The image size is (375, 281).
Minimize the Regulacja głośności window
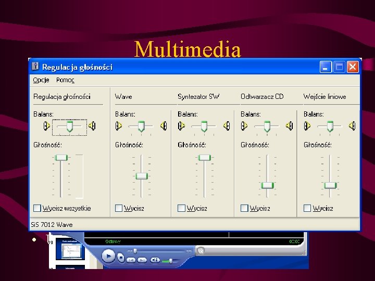click(326, 67)
